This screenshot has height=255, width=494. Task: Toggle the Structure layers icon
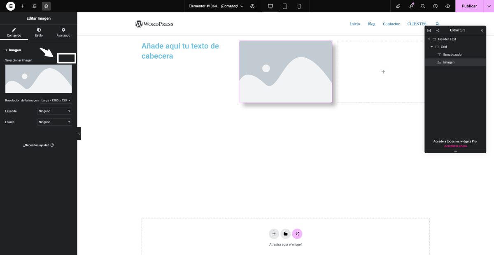coord(46,6)
